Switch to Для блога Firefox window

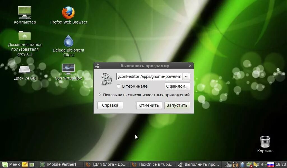107,164
